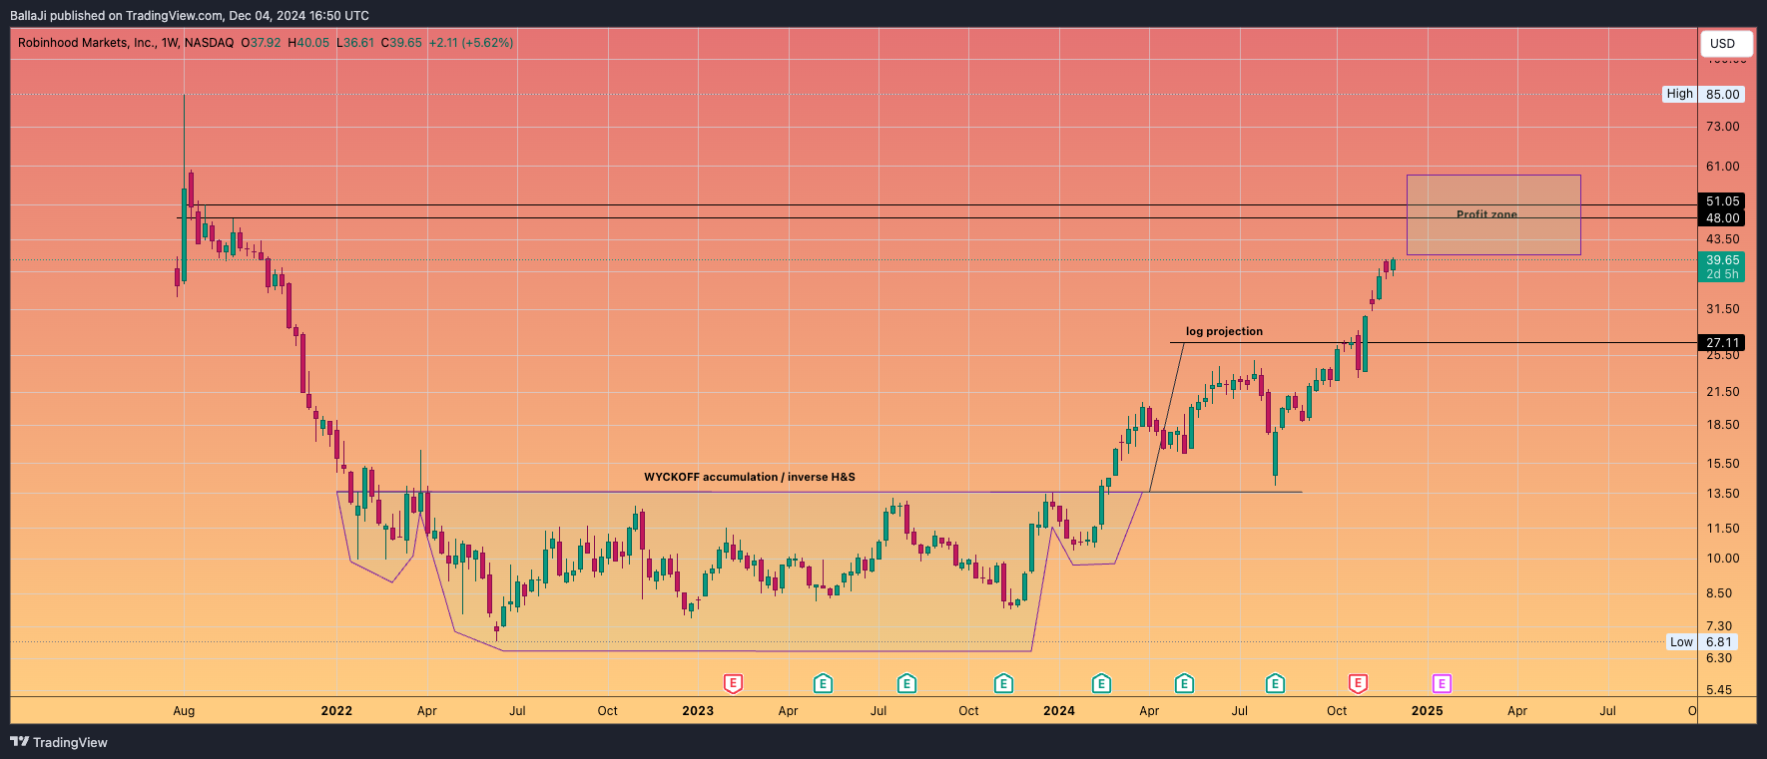This screenshot has width=1767, height=759.
Task: Click the 73.00 price axis value
Action: coord(1723,127)
